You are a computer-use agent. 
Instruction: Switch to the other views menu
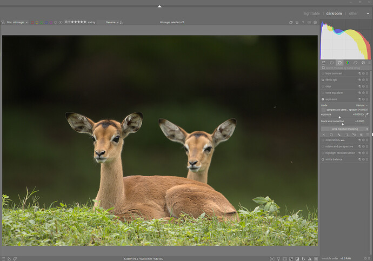point(354,13)
